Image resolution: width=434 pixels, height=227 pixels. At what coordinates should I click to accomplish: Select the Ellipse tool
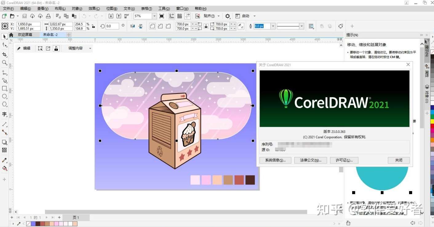pyautogui.click(x=4, y=96)
